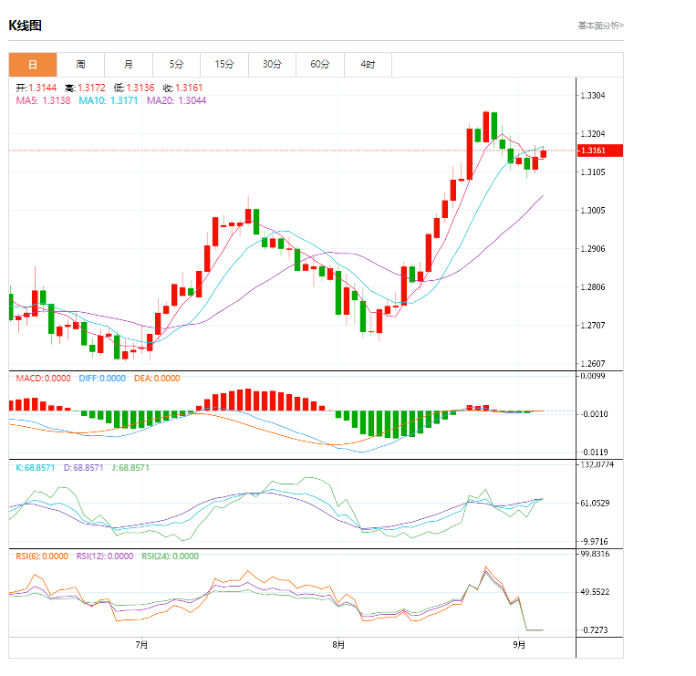Open the 4时 timeframe tab
The height and width of the screenshot is (676, 696).
368,65
